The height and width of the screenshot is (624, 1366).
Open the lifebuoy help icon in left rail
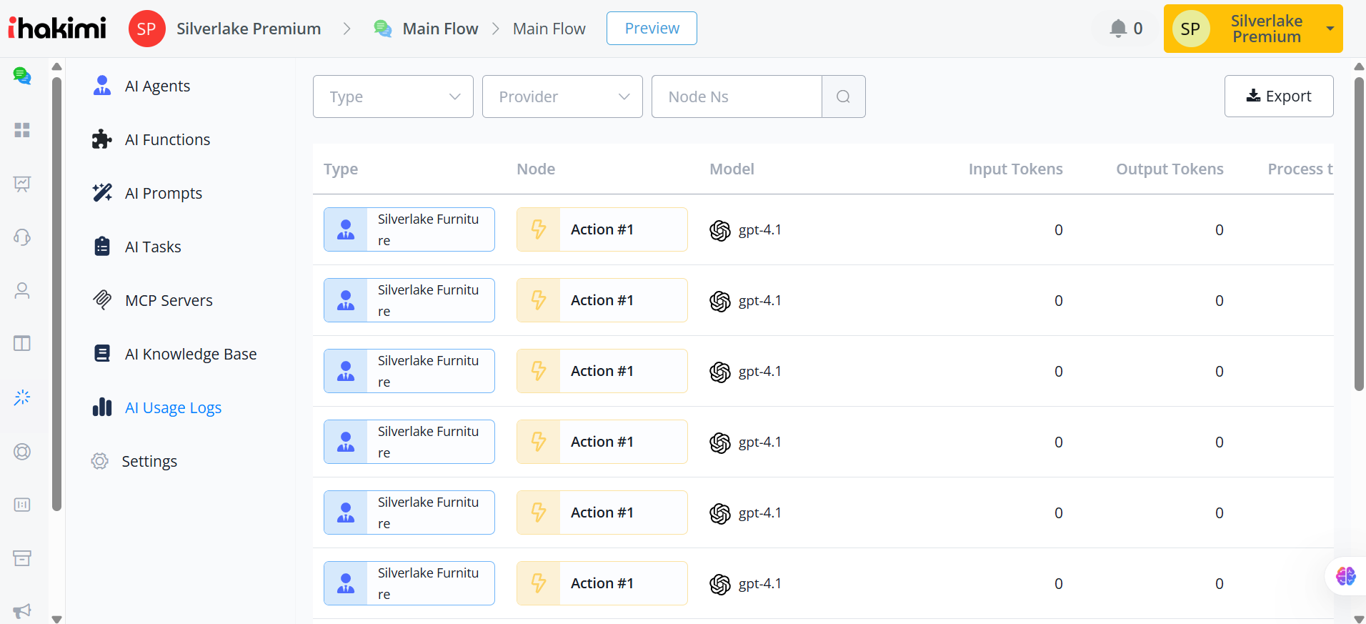click(x=22, y=452)
